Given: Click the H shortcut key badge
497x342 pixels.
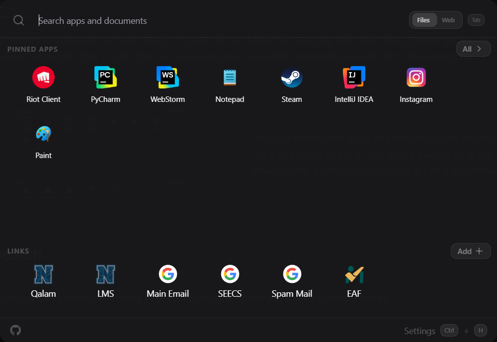Looking at the screenshot, I should (x=481, y=330).
